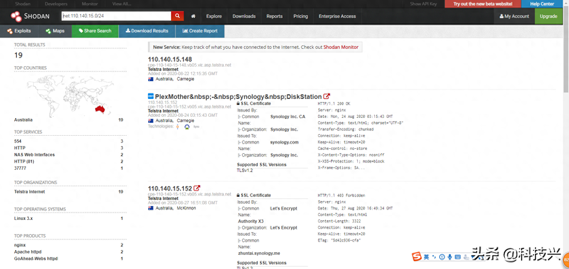Filter by service 554
Image resolution: width=569 pixels, height=269 pixels.
click(18, 141)
